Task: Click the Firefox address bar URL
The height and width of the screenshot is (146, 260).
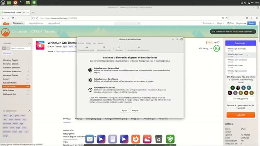Action: 58,18
